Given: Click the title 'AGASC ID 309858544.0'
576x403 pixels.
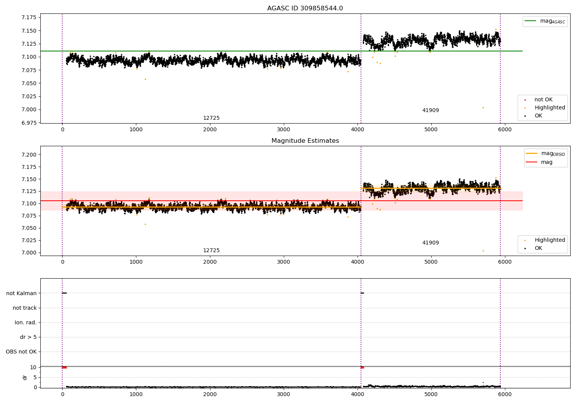Looking at the screenshot, I should point(305,8).
